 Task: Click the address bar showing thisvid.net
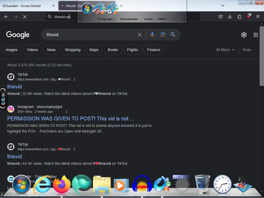click(62, 17)
